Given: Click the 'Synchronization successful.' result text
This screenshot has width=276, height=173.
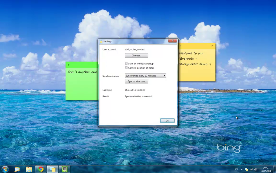Looking at the screenshot, I should pos(139,97).
